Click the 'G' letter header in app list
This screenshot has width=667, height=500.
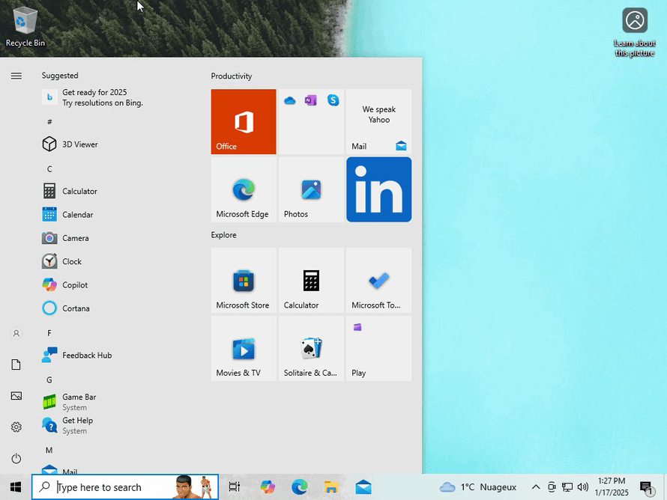(x=49, y=379)
